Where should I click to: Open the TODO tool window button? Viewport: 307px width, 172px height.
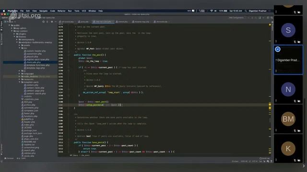pos(22,158)
